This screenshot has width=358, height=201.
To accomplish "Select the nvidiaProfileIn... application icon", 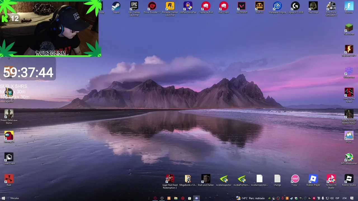I will tap(242, 180).
